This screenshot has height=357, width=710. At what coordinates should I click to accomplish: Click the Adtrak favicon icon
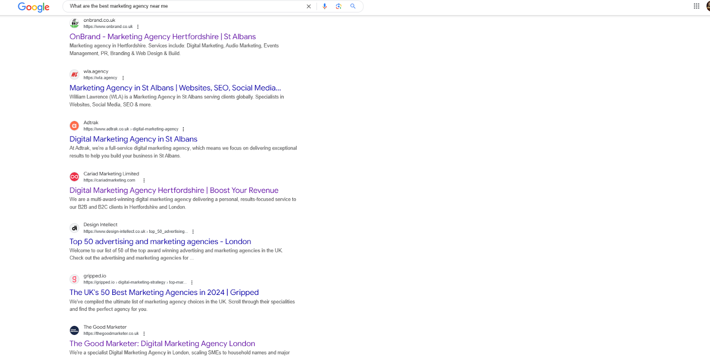(75, 126)
